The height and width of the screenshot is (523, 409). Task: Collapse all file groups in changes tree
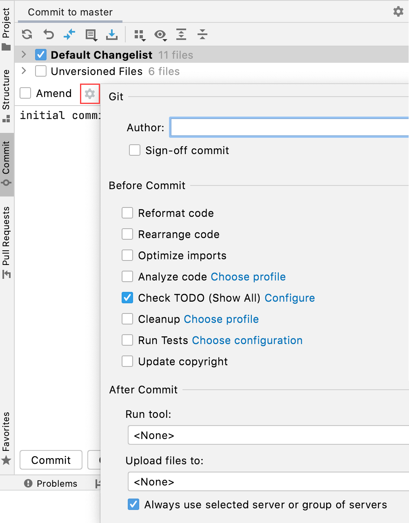pos(202,35)
